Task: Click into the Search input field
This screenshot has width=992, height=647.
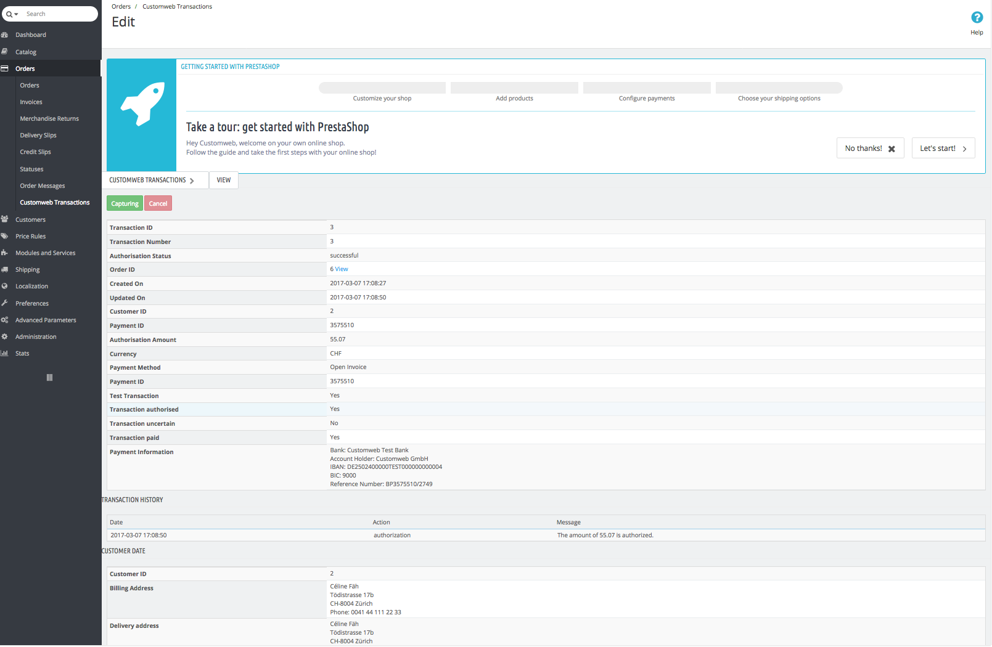Action: (x=59, y=14)
